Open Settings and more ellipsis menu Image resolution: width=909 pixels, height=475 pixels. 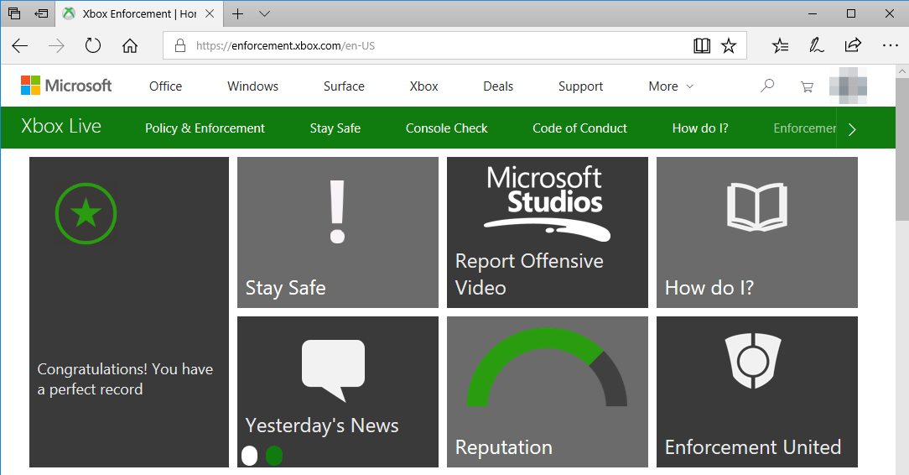click(x=890, y=45)
